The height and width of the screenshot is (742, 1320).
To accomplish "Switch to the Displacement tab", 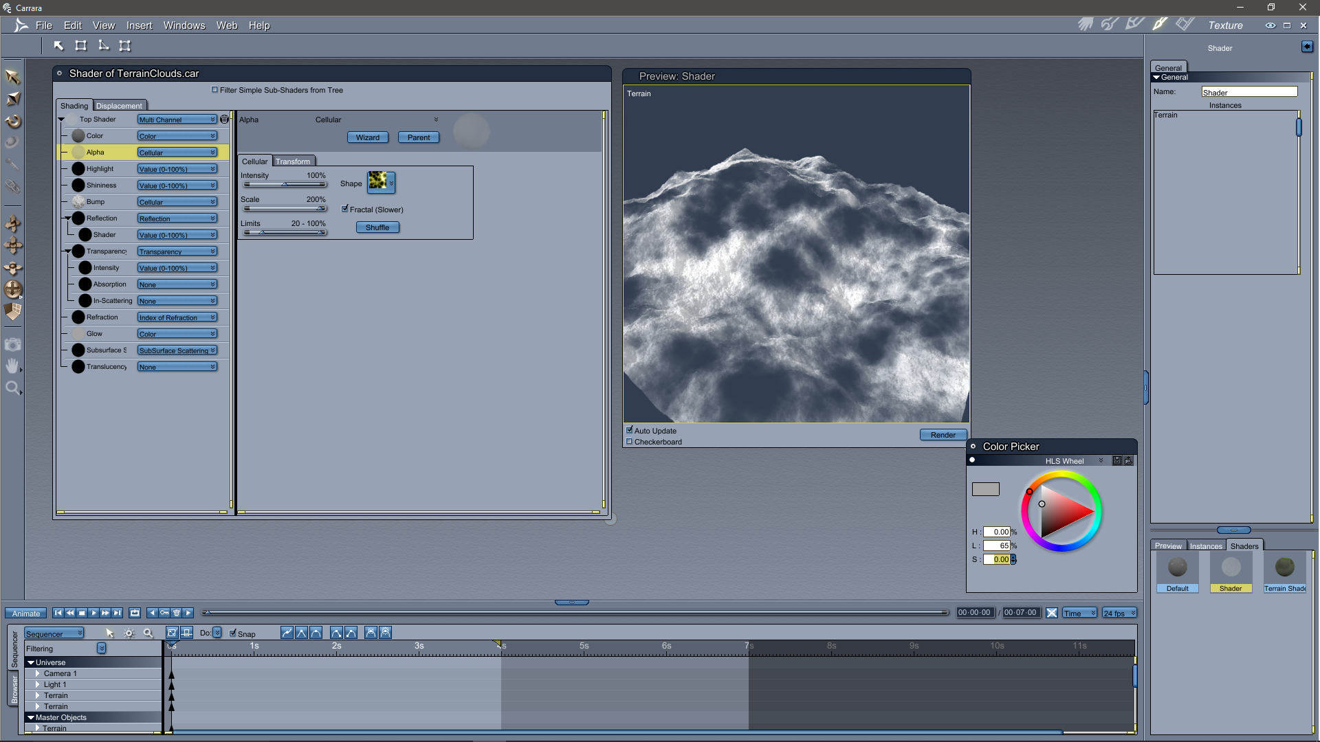I will click(x=119, y=106).
